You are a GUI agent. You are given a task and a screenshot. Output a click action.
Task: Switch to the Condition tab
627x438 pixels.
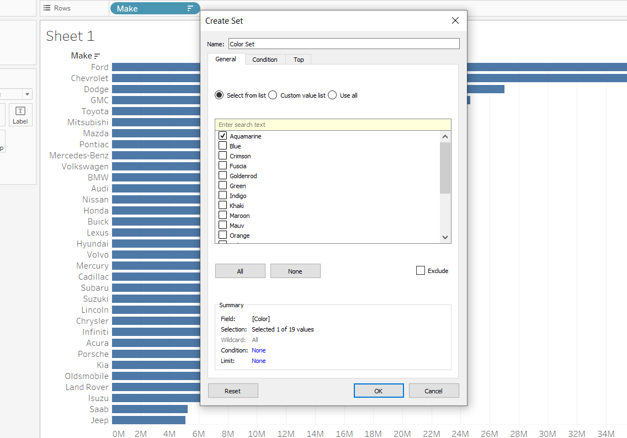coord(265,60)
